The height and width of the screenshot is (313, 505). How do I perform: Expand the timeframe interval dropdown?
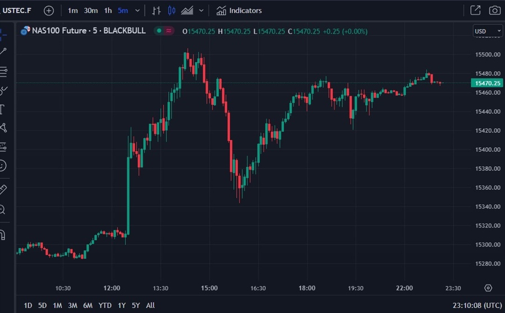pos(137,11)
